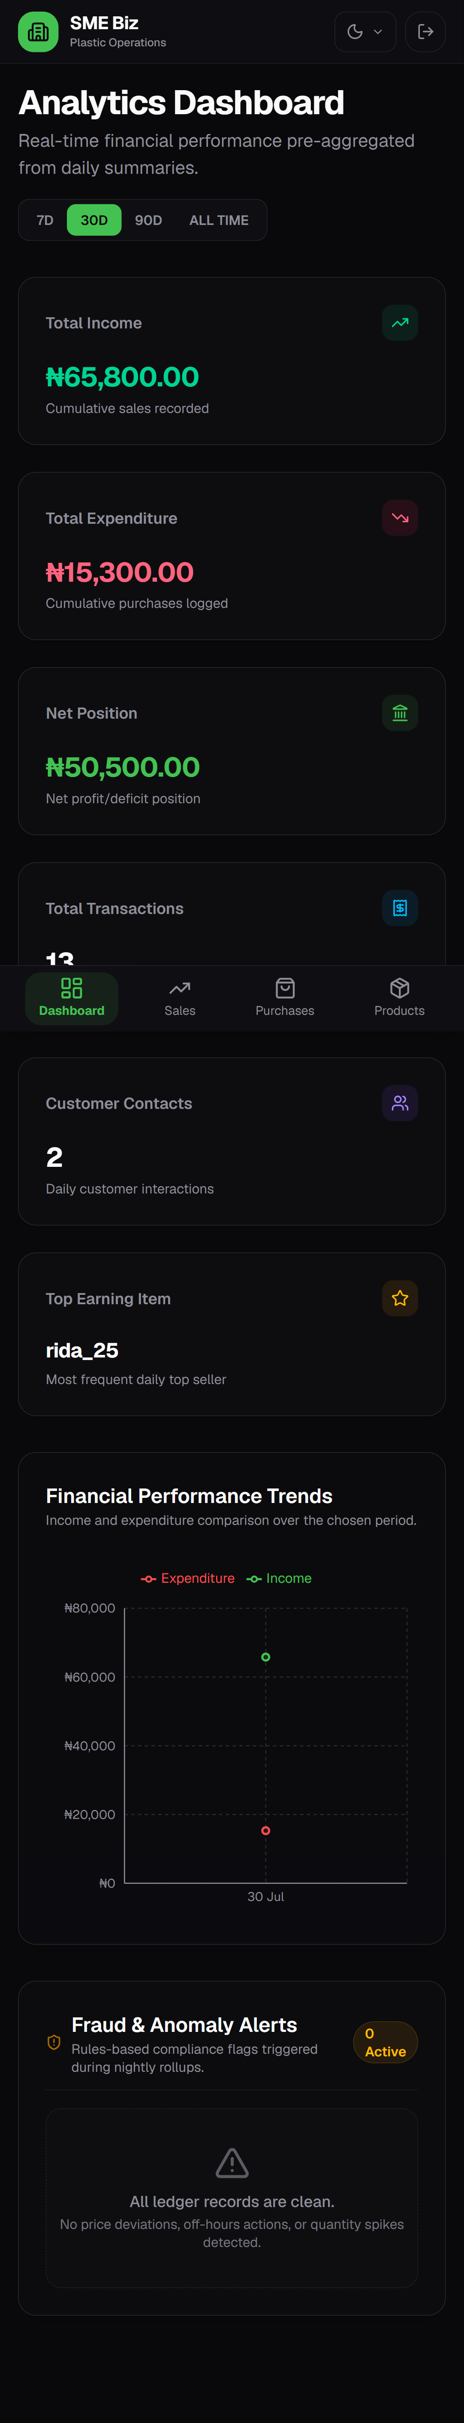Click the Net Position bank icon
Image resolution: width=464 pixels, height=2423 pixels.
coord(400,713)
